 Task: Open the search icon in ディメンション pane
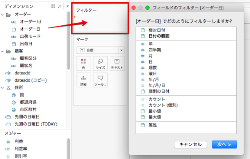pos(60,6)
